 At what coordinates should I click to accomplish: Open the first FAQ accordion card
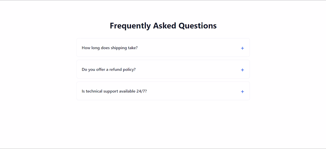click(163, 48)
